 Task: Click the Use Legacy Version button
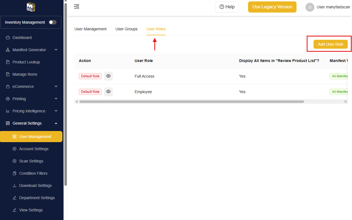tap(272, 7)
